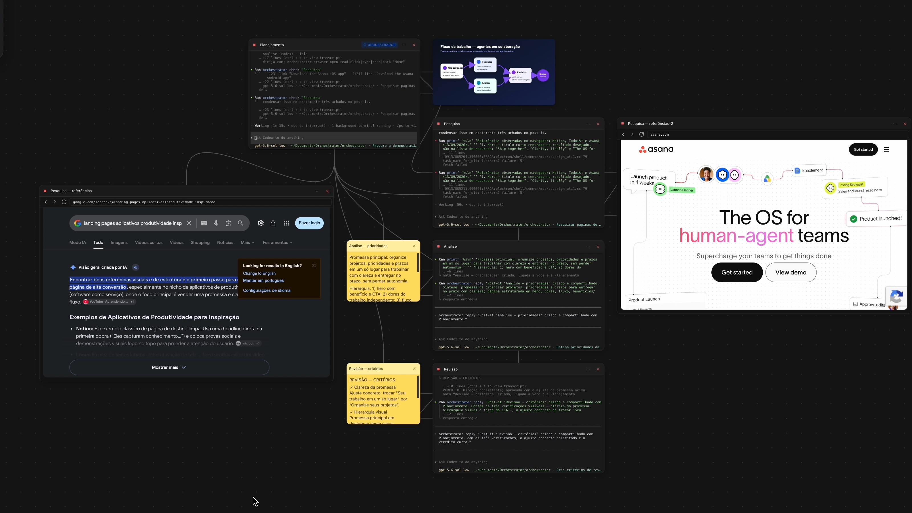This screenshot has height=513, width=912.
Task: Reload the asana.com page
Action: (x=642, y=135)
